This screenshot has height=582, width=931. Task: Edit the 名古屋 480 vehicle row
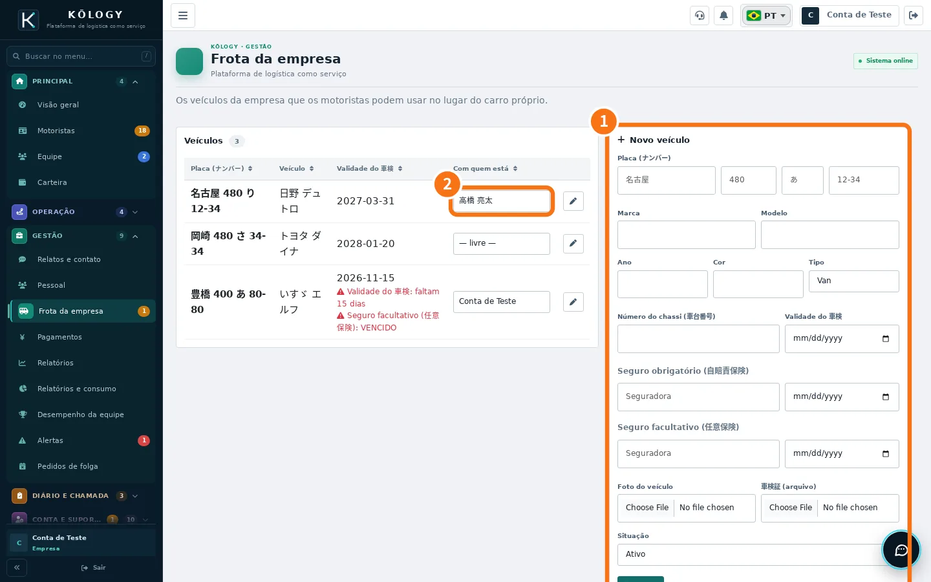573,201
